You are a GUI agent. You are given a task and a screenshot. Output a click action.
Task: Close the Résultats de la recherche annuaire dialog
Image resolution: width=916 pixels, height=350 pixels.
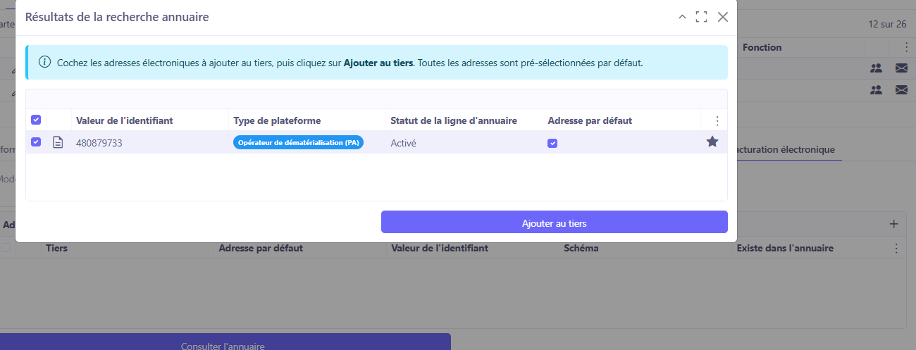722,17
